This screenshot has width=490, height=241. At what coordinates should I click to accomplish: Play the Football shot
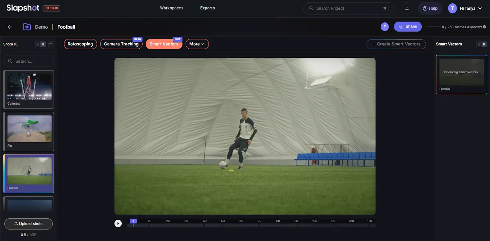118,223
